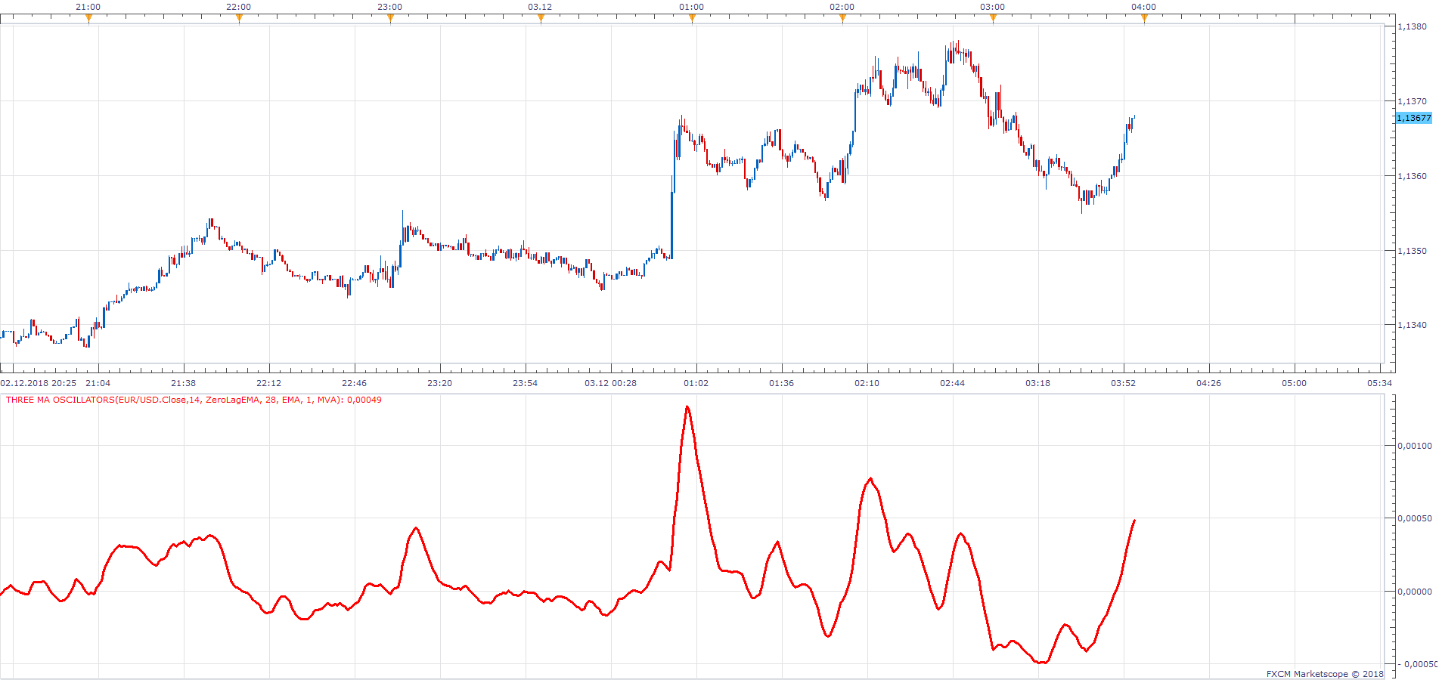Click the 03:18 time axis label
Viewport: 1439px width, 680px height.
pos(1038,383)
